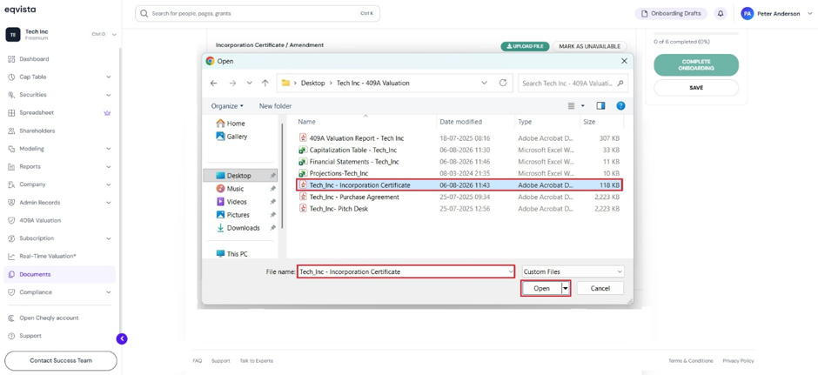Close the Open file dialog
The height and width of the screenshot is (375, 818).
(x=624, y=61)
